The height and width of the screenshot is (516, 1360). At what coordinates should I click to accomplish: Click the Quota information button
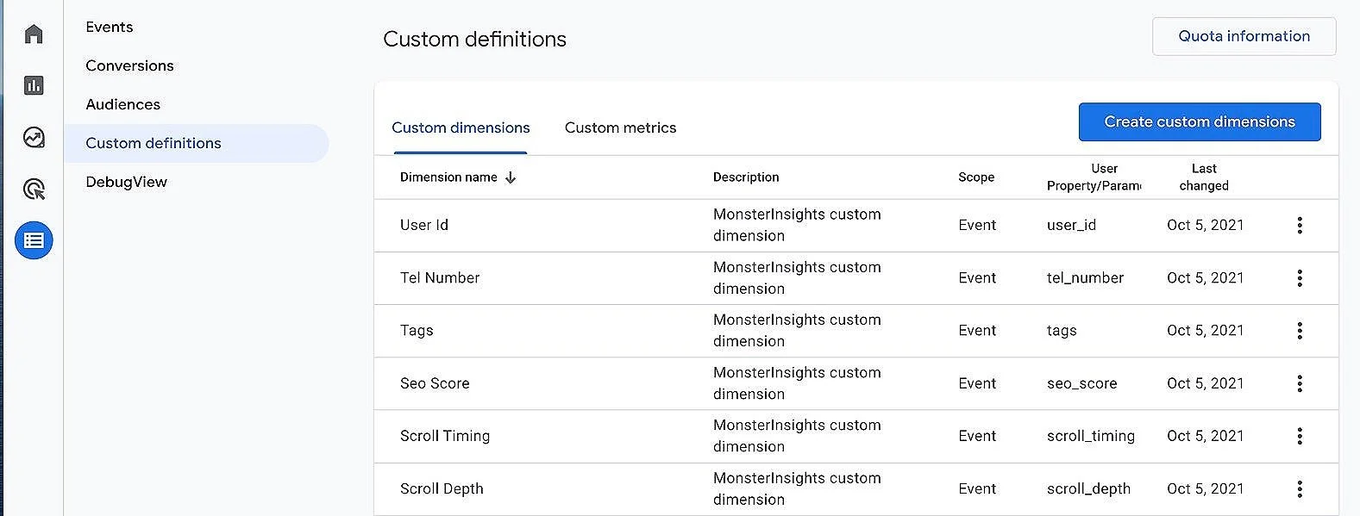tap(1244, 36)
